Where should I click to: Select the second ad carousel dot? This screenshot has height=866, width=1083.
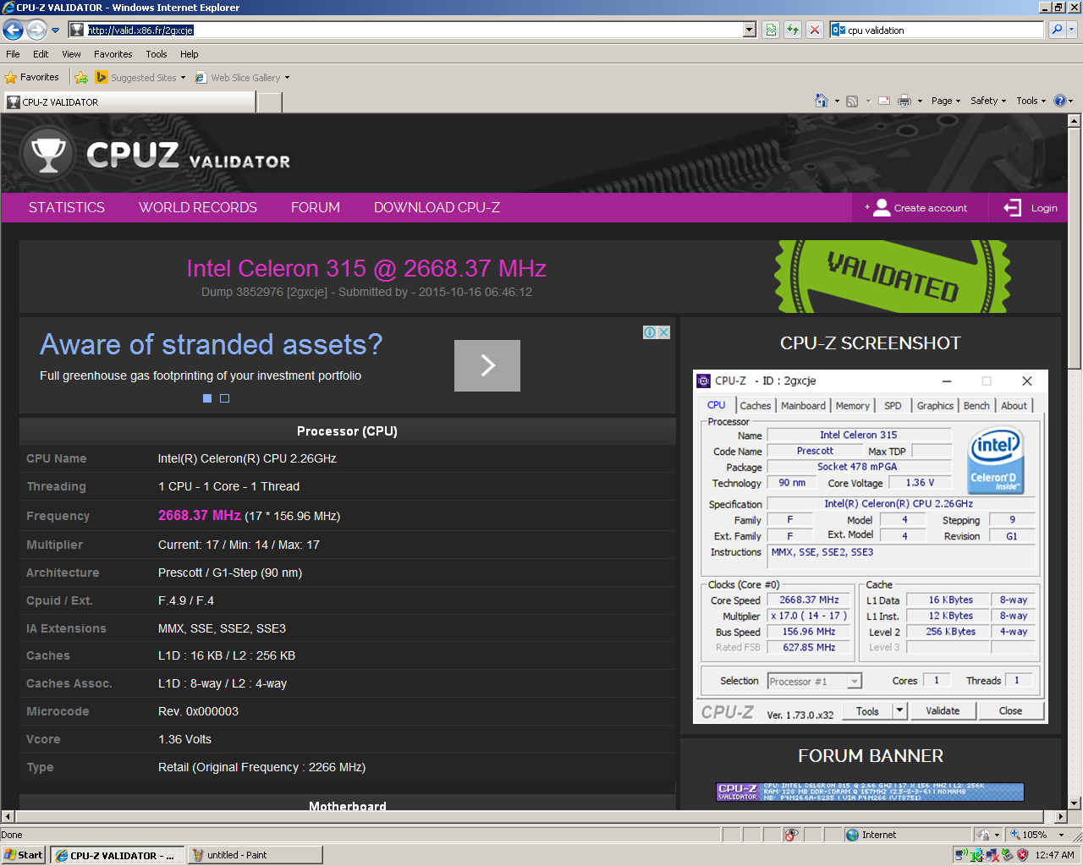click(224, 398)
